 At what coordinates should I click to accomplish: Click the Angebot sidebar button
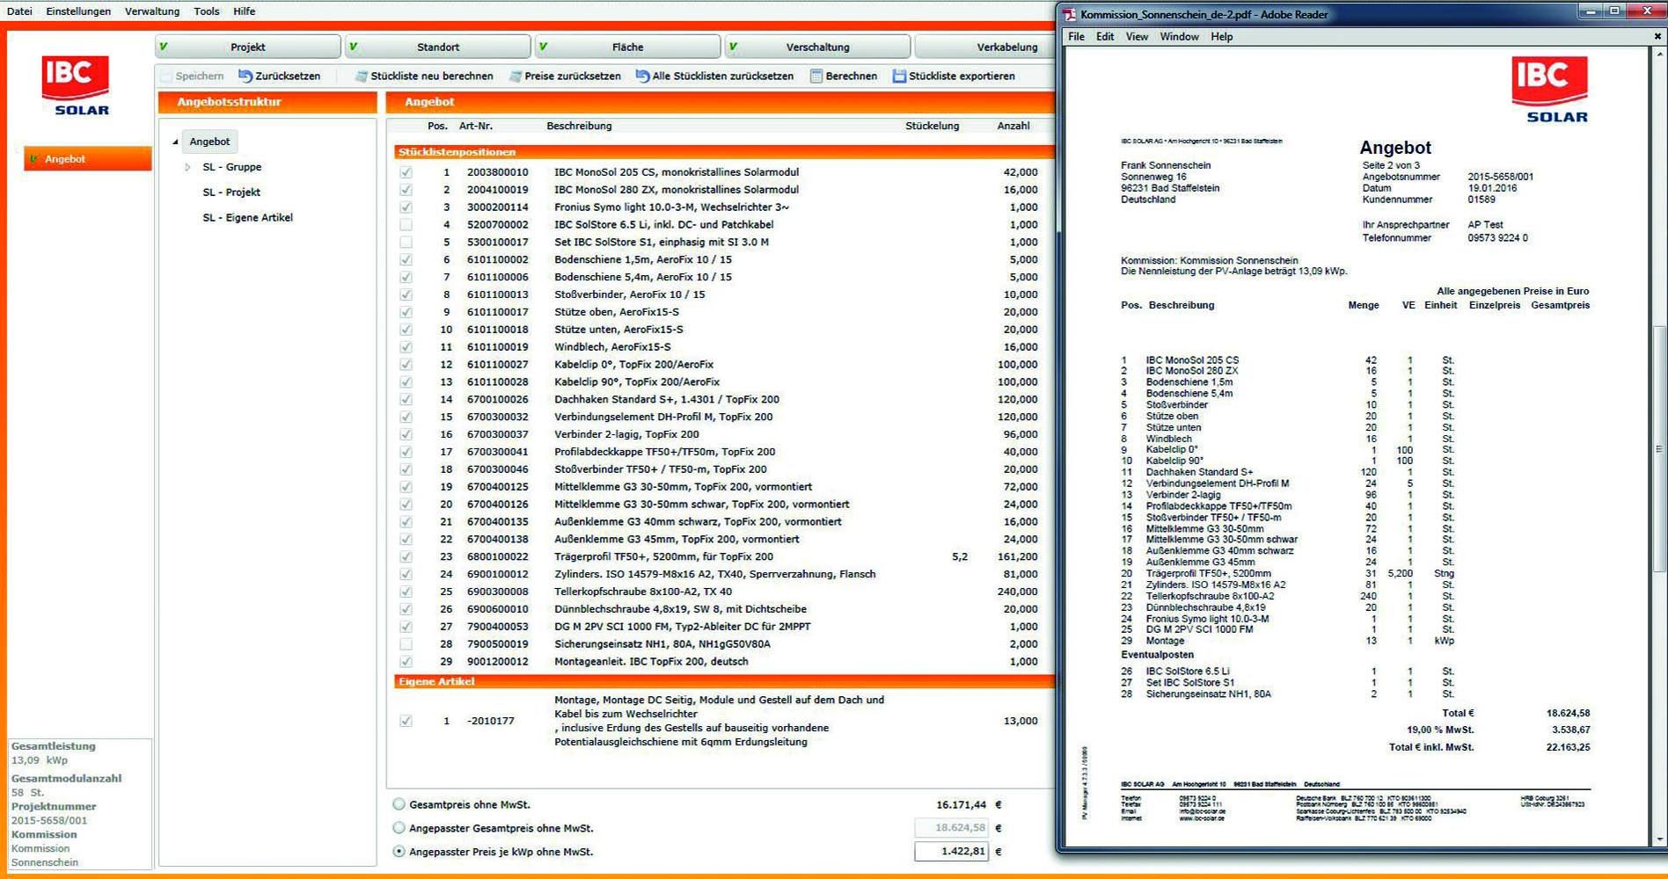click(87, 159)
